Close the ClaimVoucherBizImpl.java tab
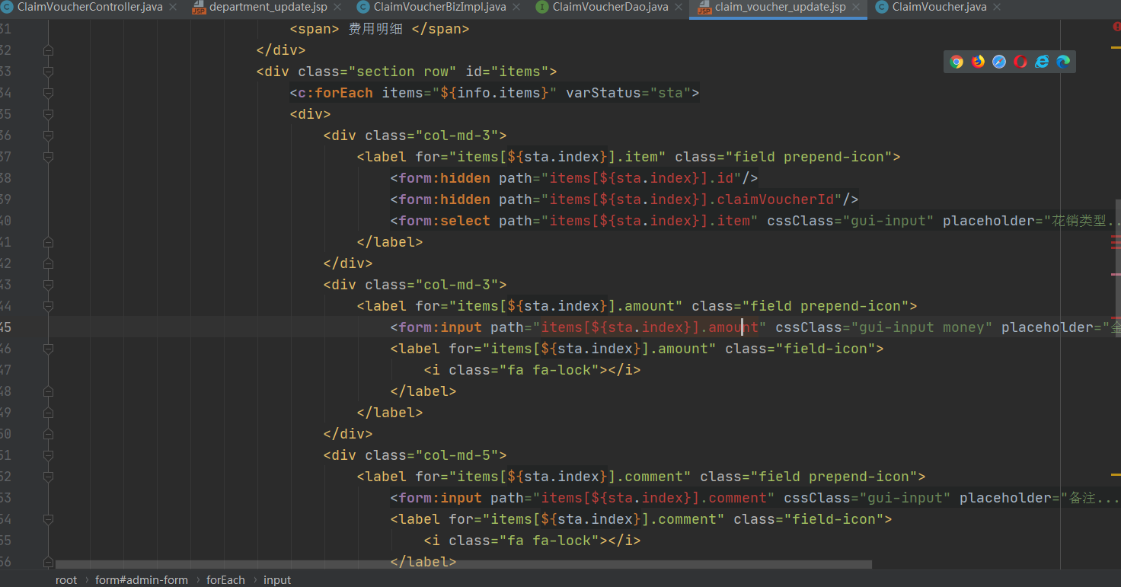The image size is (1121, 587). 516,7
